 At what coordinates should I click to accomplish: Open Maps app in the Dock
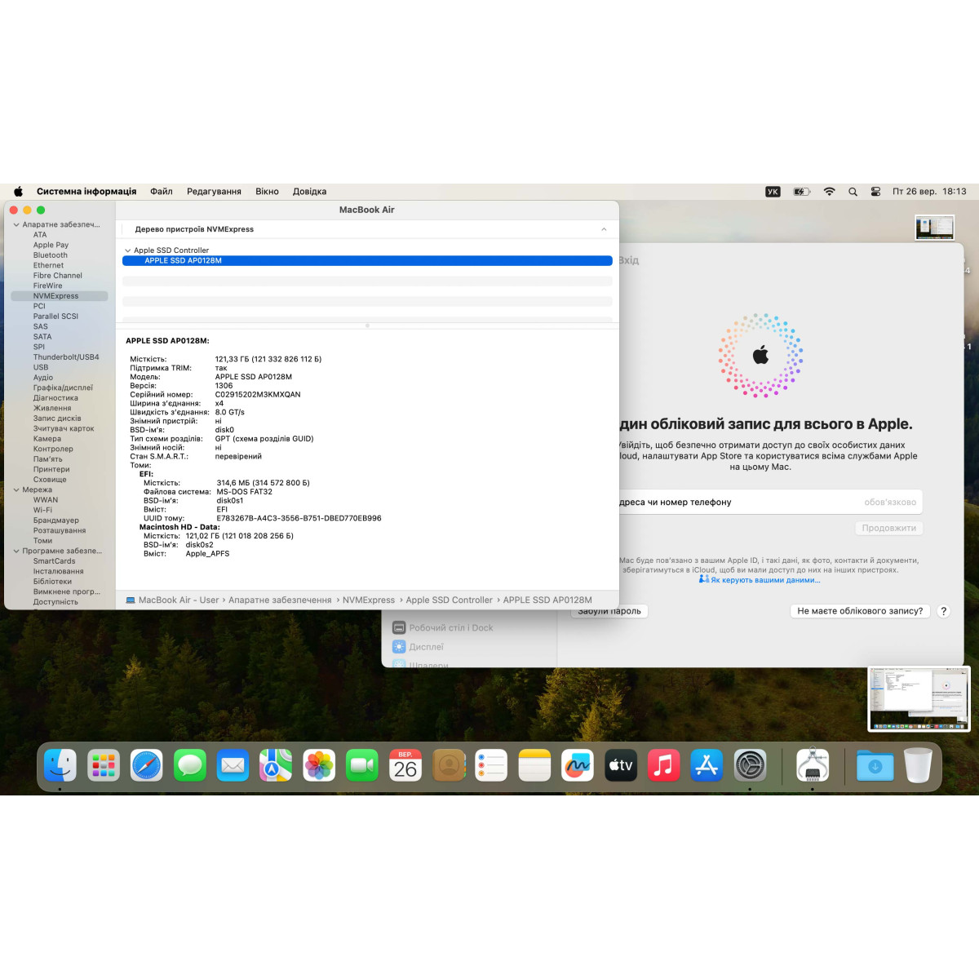coord(276,765)
